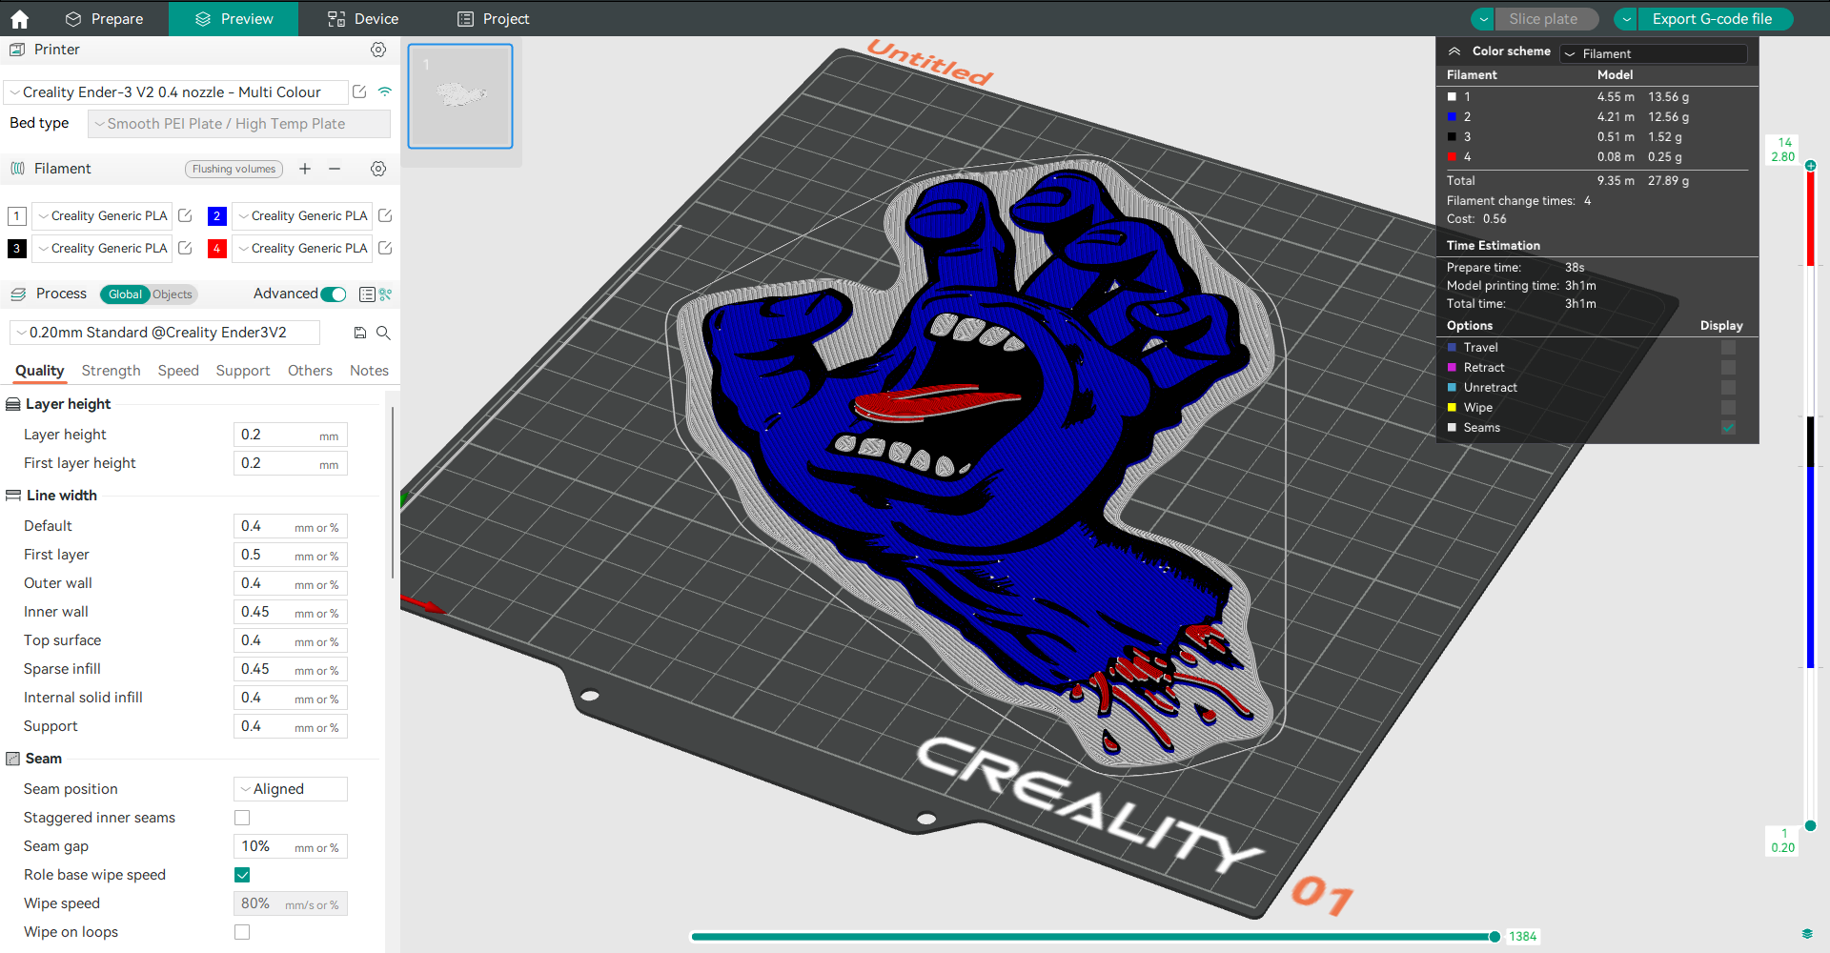Select the Global process mode
Image resolution: width=1830 pixels, height=953 pixels.
125,294
